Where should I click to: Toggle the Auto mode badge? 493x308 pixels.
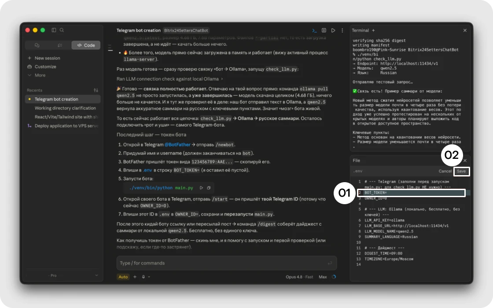[x=123, y=277]
